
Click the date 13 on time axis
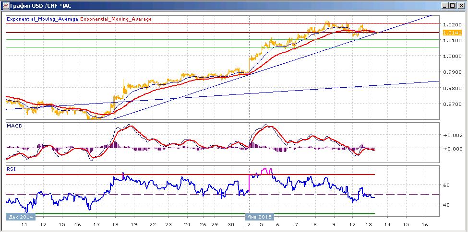370,224
